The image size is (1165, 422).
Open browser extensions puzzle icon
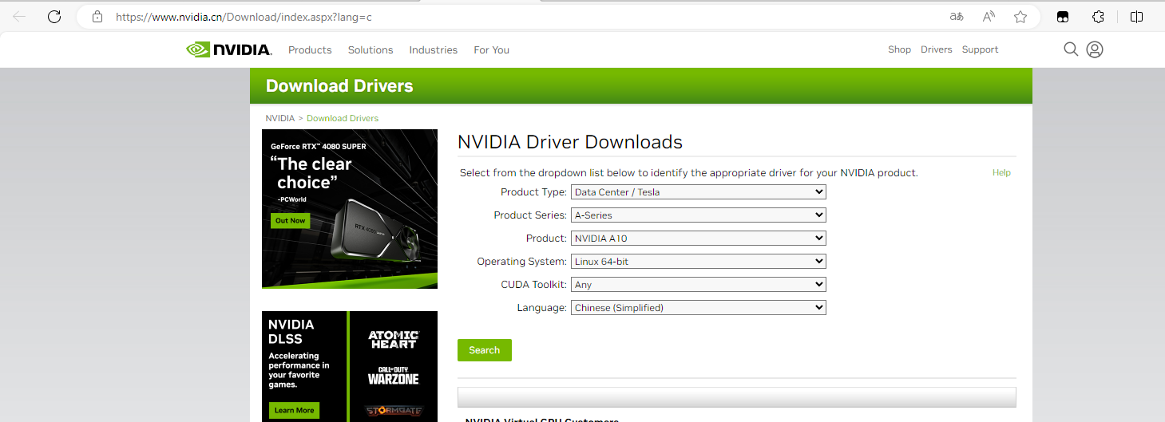pyautogui.click(x=1098, y=16)
